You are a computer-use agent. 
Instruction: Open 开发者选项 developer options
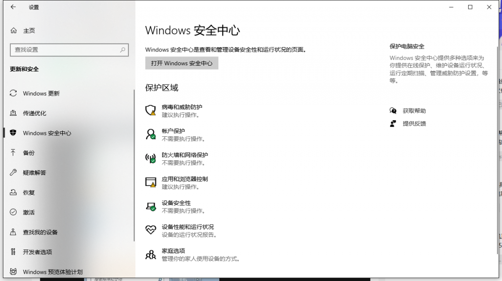(37, 252)
